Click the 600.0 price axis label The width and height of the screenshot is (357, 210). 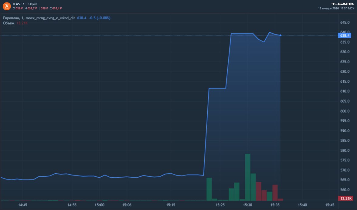(345, 111)
